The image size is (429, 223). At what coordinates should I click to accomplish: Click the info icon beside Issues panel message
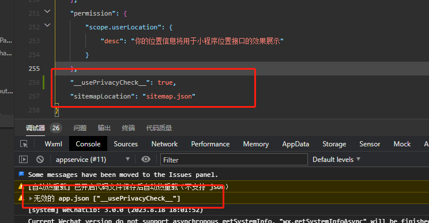coord(21,174)
